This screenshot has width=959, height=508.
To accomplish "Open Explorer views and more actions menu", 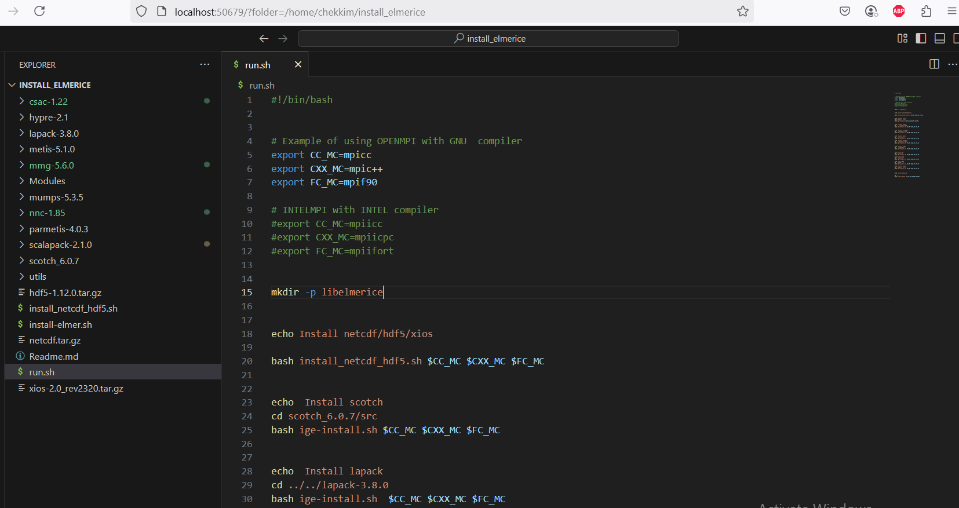I will point(205,64).
